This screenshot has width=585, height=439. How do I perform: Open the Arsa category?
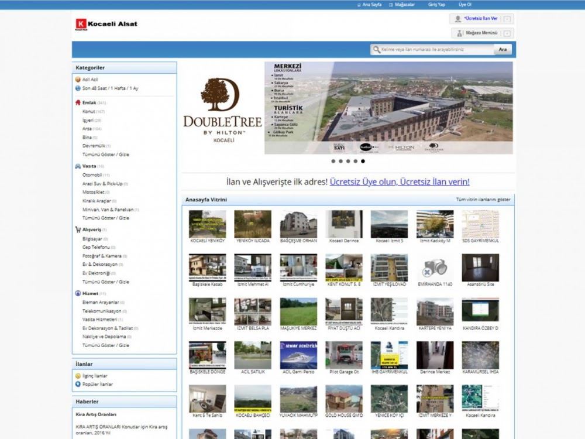tap(87, 129)
